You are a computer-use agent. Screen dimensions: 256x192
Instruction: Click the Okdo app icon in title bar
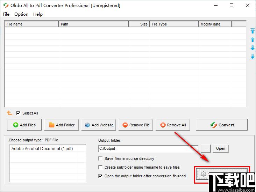click(x=6, y=5)
